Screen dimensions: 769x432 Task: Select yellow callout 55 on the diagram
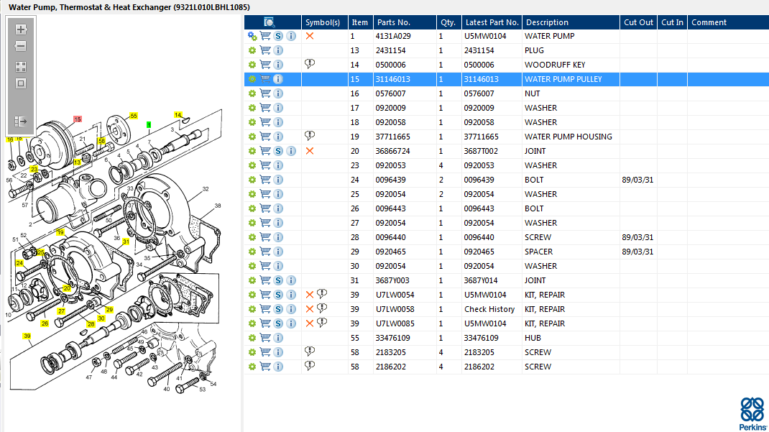coord(134,116)
